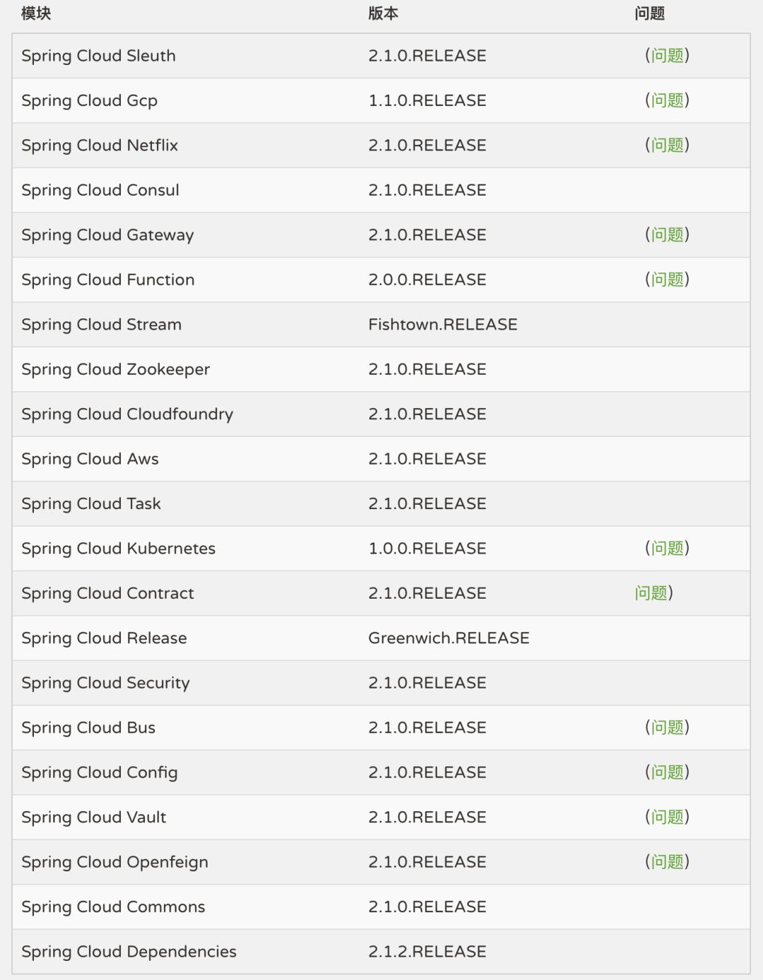Image resolution: width=763 pixels, height=980 pixels.
Task: Open the 问题 link for Spring Cloud Openfeign
Action: (668, 862)
